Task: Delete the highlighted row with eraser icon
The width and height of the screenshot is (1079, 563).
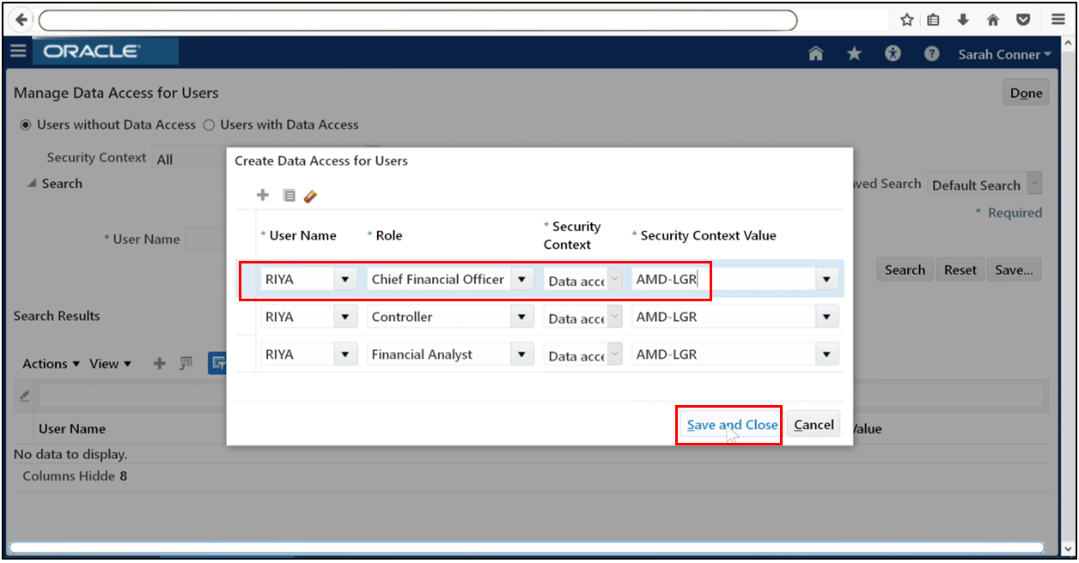Action: (310, 195)
